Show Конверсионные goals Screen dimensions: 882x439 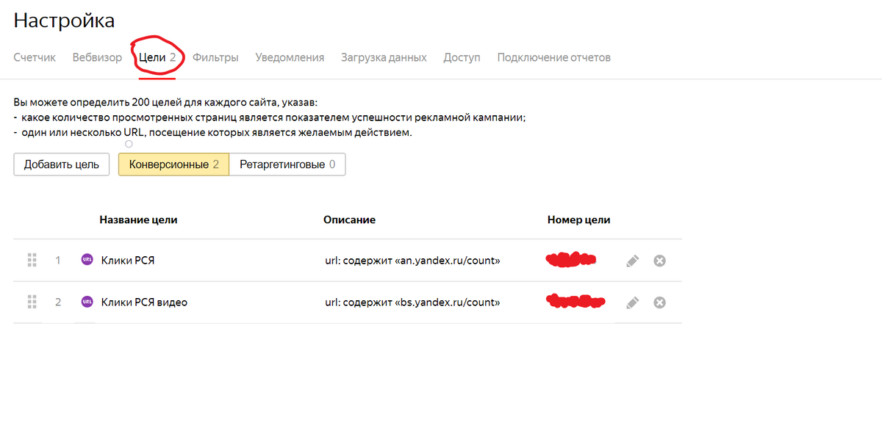(173, 164)
